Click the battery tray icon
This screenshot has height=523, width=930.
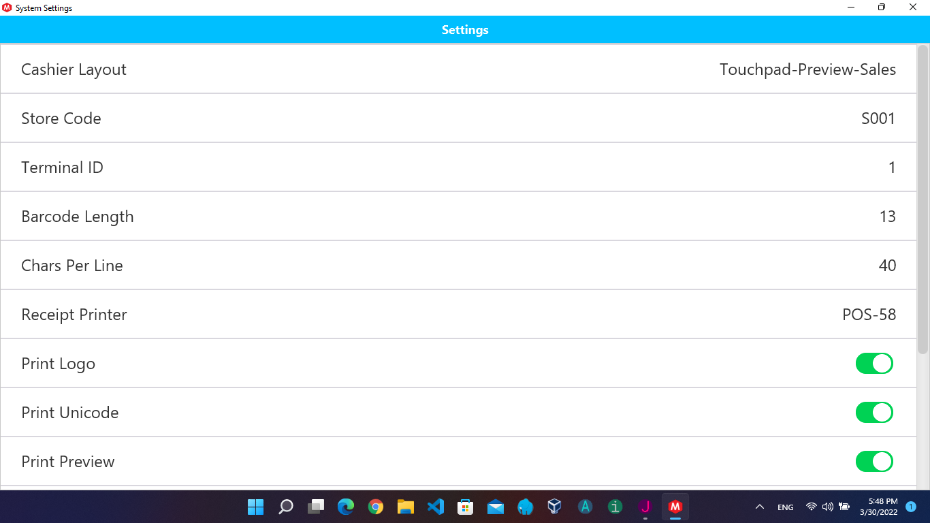pyautogui.click(x=844, y=507)
